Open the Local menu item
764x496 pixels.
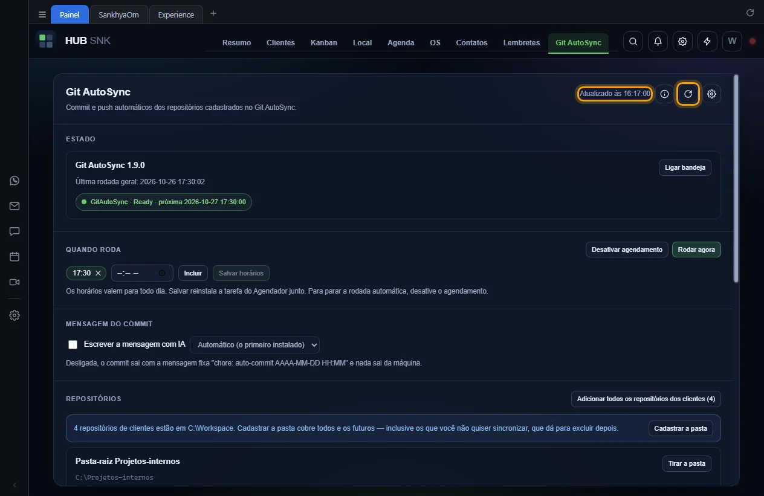[x=362, y=43]
